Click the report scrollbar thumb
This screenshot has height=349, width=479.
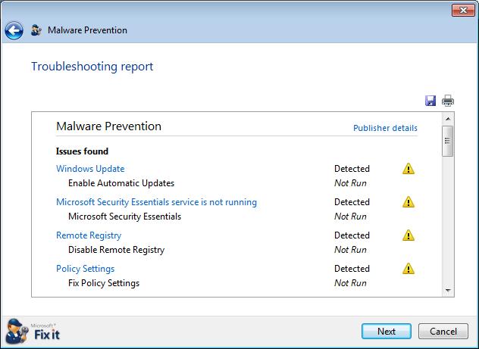tap(448, 141)
